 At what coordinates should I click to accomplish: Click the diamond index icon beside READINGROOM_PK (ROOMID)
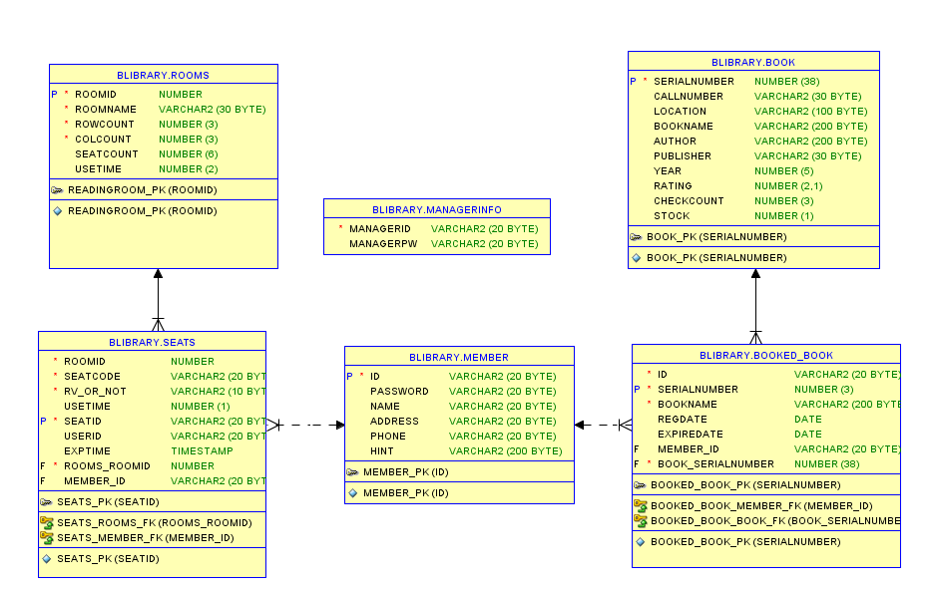pyautogui.click(x=58, y=211)
